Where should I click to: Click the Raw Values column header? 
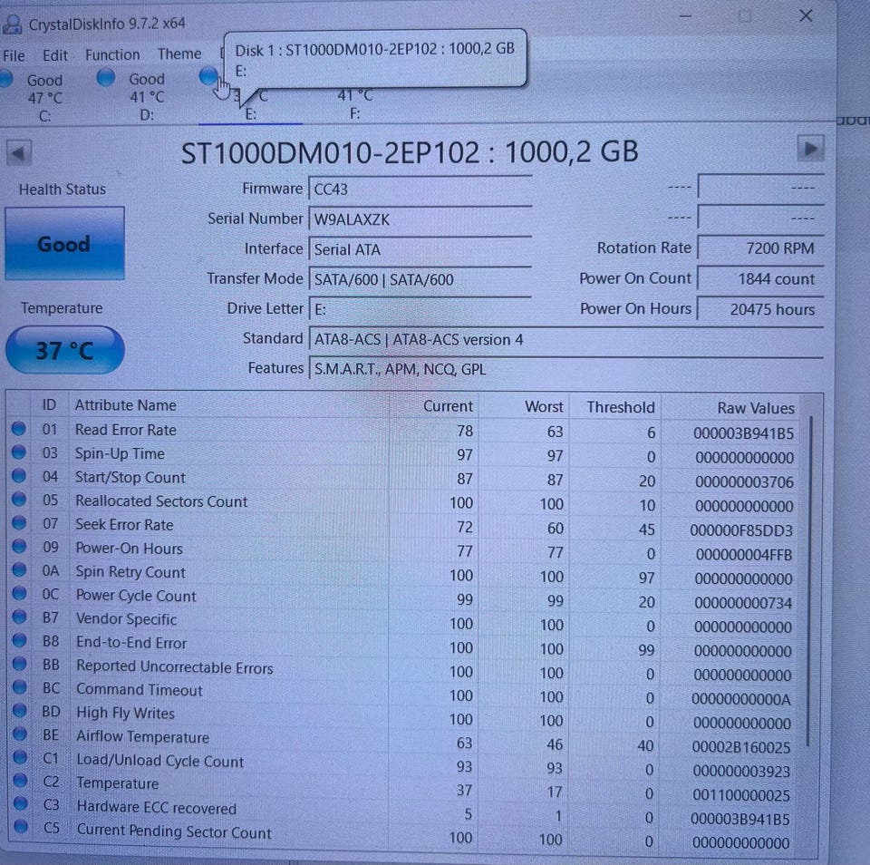click(x=756, y=408)
